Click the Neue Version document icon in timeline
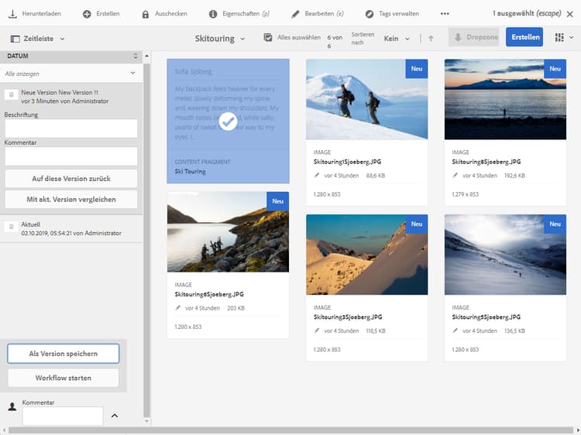Viewport: 581px width, 435px height. click(x=11, y=94)
